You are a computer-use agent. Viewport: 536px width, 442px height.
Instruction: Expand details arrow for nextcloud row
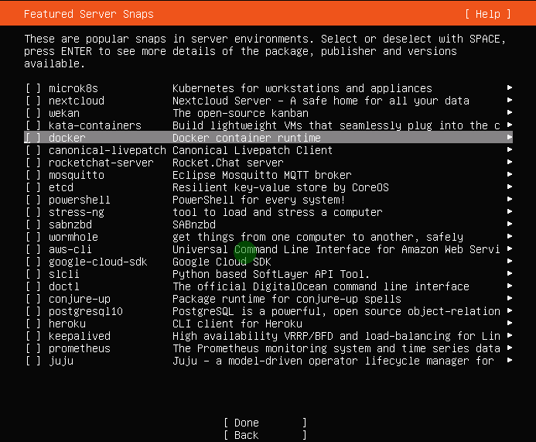pyautogui.click(x=510, y=100)
